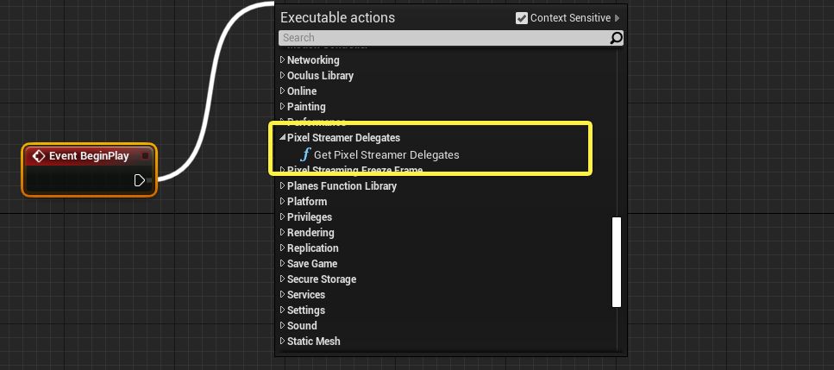The width and height of the screenshot is (834, 370).
Task: Click the Event BeginPlay diamond icon
Action: (38, 156)
